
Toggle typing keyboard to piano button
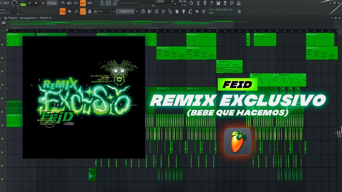click(x=63, y=11)
